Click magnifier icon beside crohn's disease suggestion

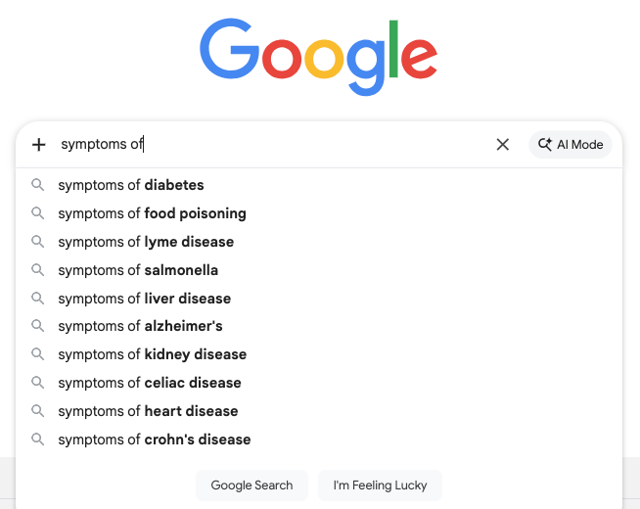[x=38, y=440]
